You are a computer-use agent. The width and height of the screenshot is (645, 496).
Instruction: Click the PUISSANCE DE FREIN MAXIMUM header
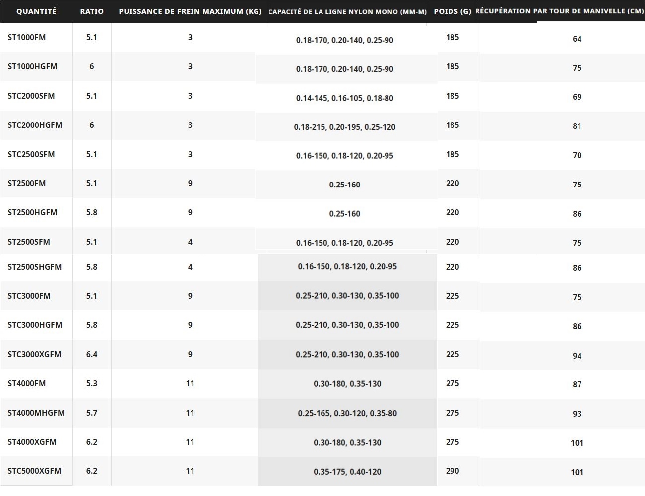click(x=190, y=11)
